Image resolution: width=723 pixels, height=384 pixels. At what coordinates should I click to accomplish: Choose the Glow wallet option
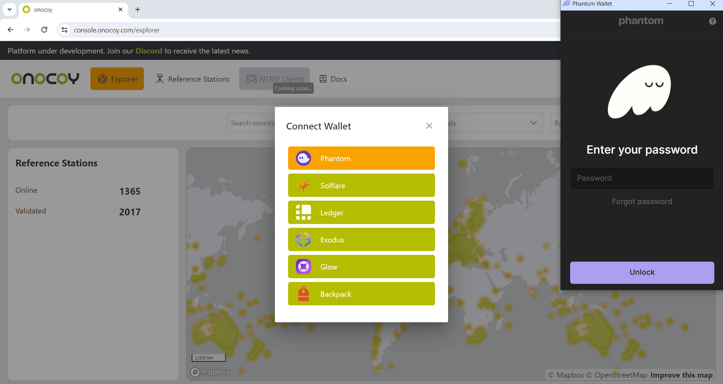pyautogui.click(x=361, y=267)
